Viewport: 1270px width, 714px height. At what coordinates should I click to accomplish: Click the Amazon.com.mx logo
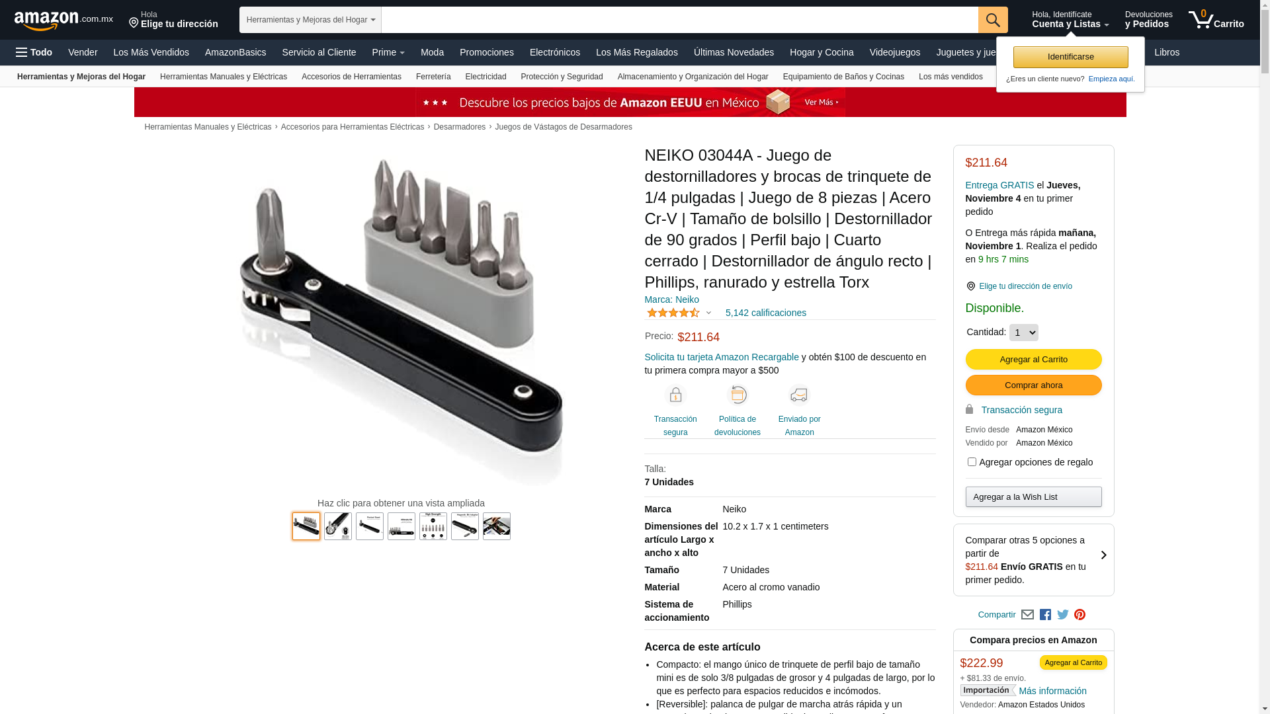[x=63, y=20]
